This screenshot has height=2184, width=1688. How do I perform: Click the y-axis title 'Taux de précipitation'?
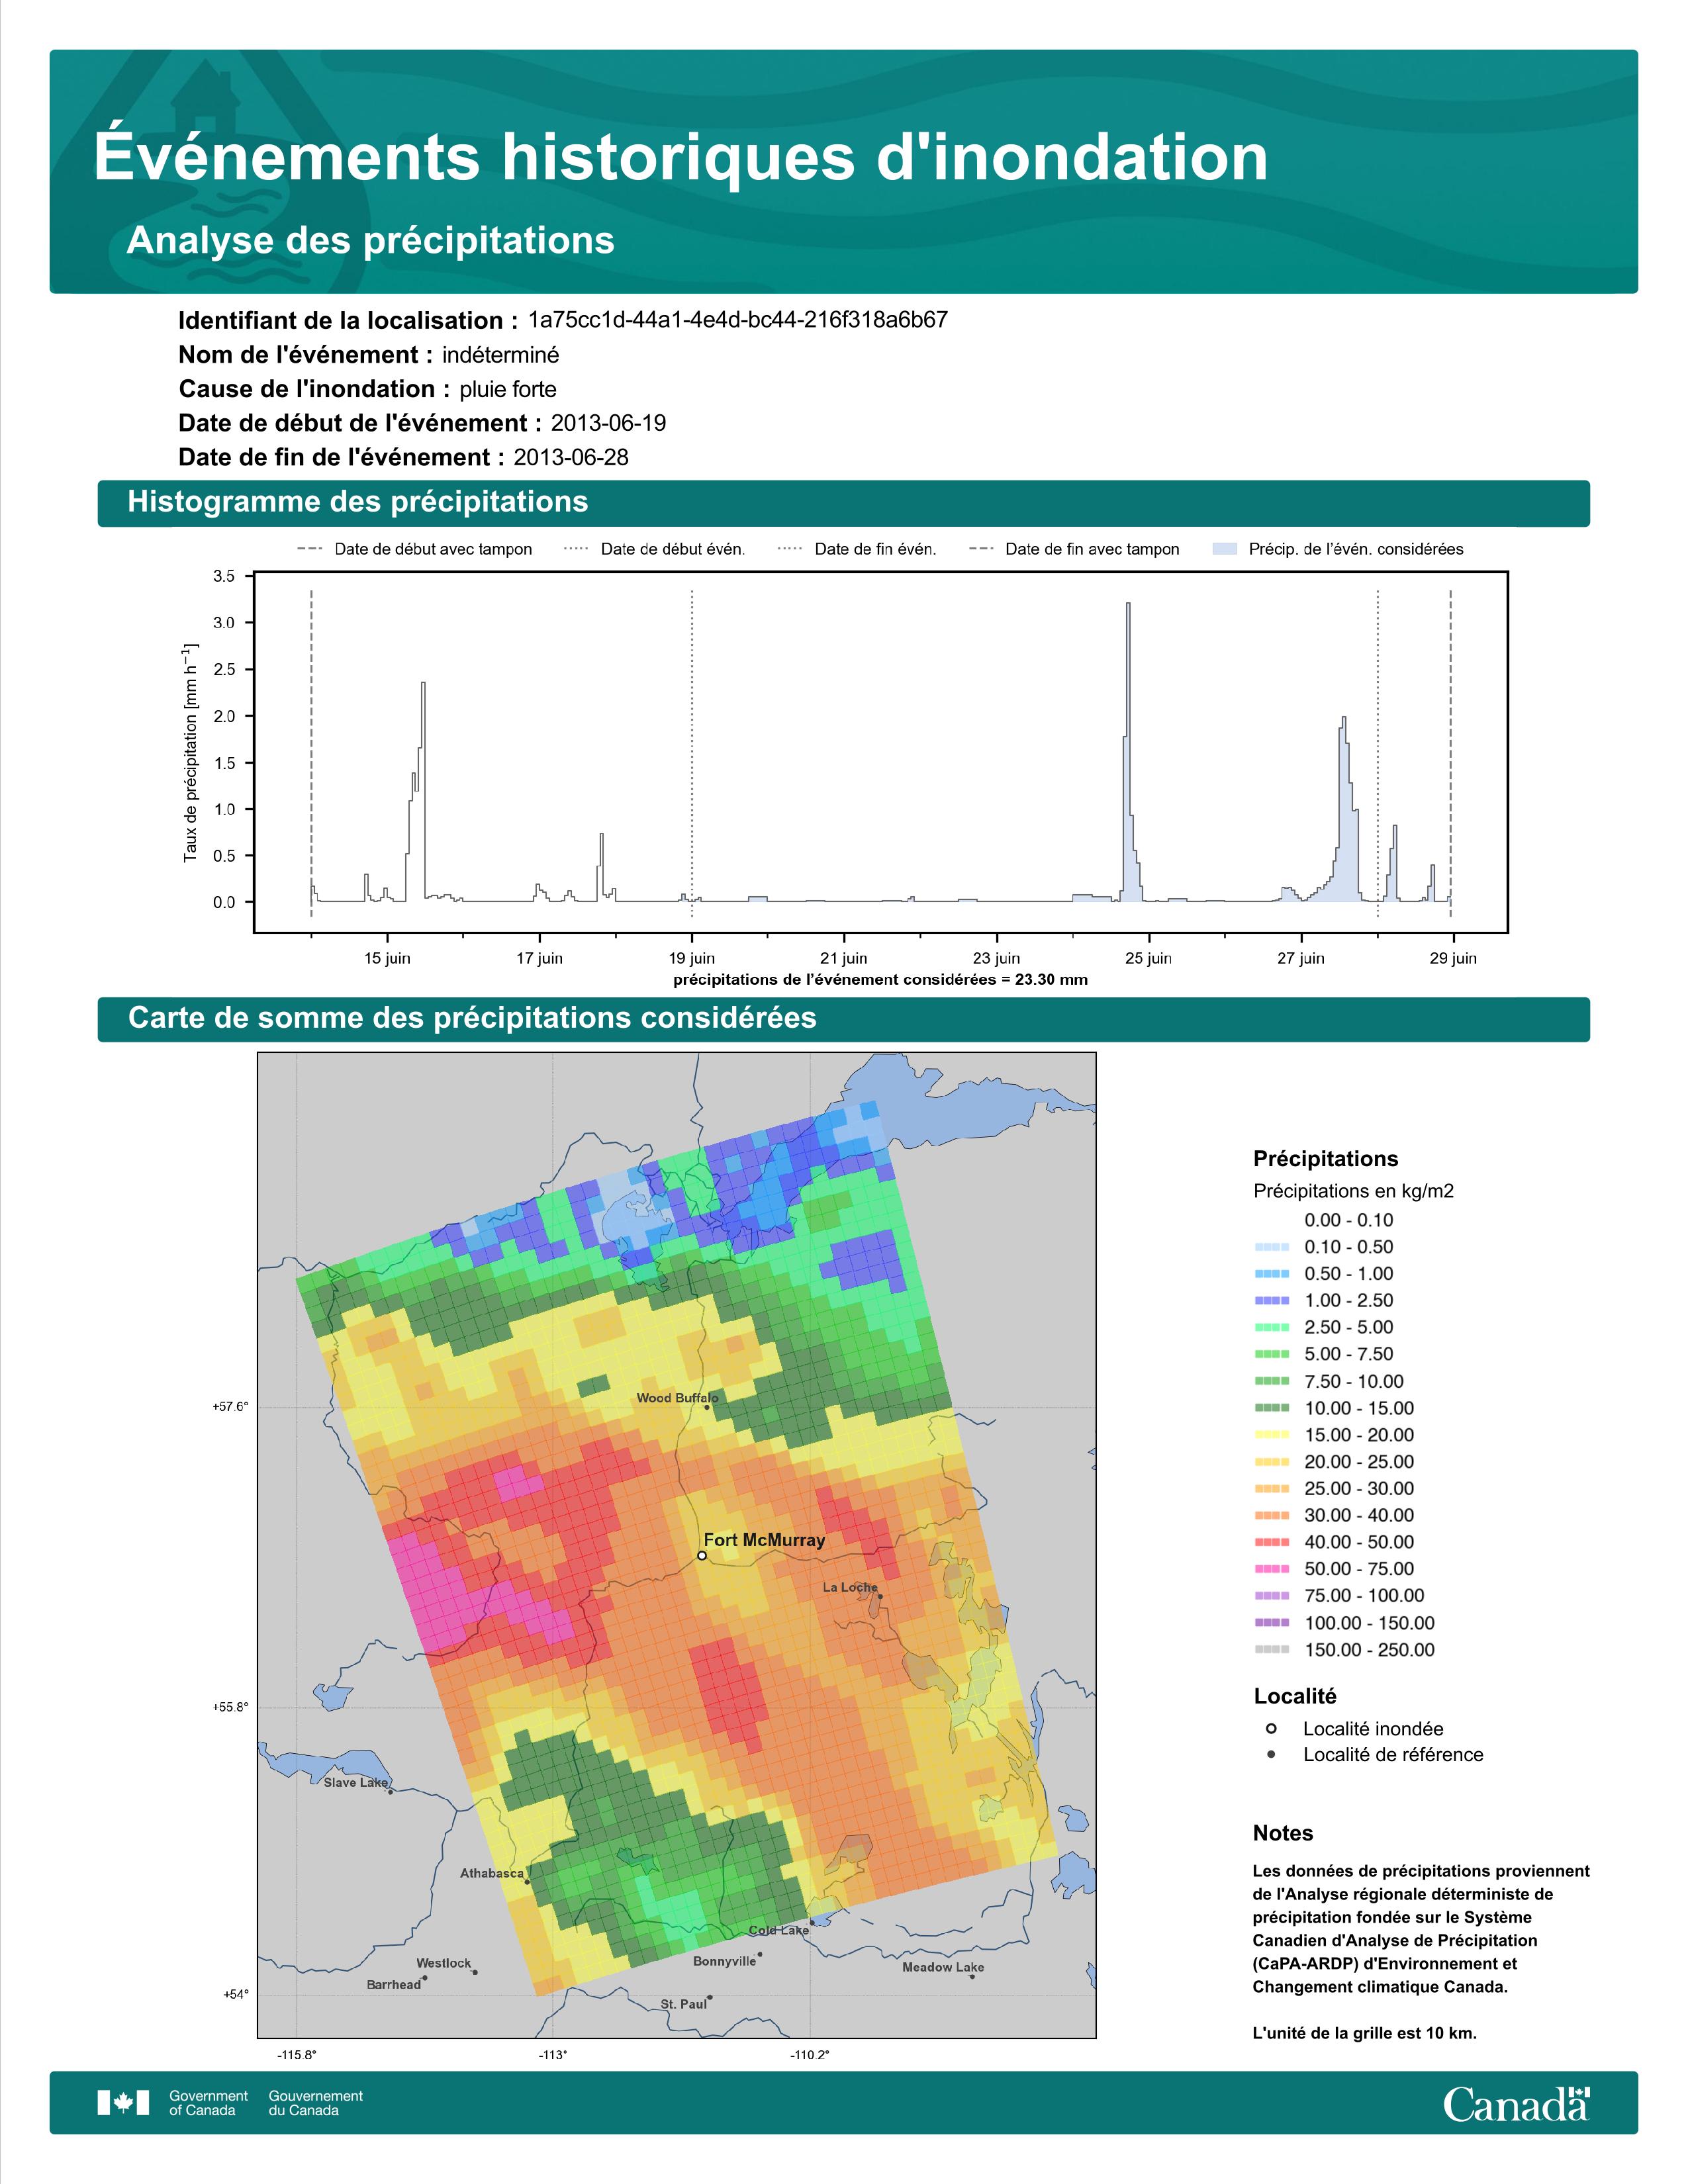(x=190, y=753)
